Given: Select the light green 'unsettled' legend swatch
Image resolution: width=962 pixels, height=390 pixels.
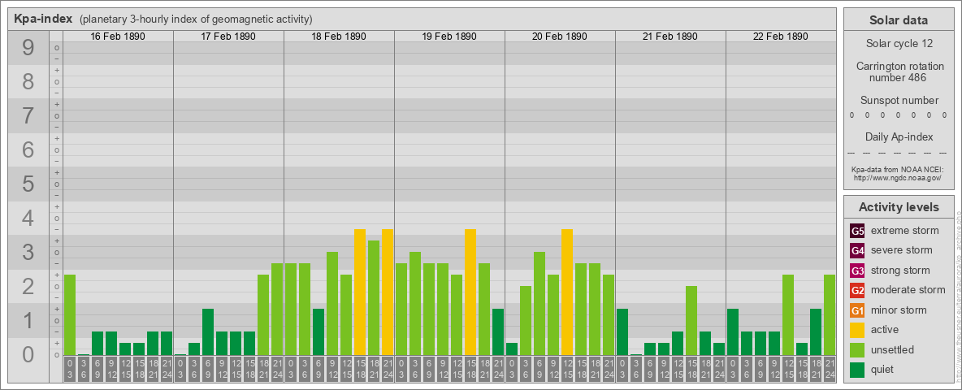Looking at the screenshot, I should (x=857, y=349).
